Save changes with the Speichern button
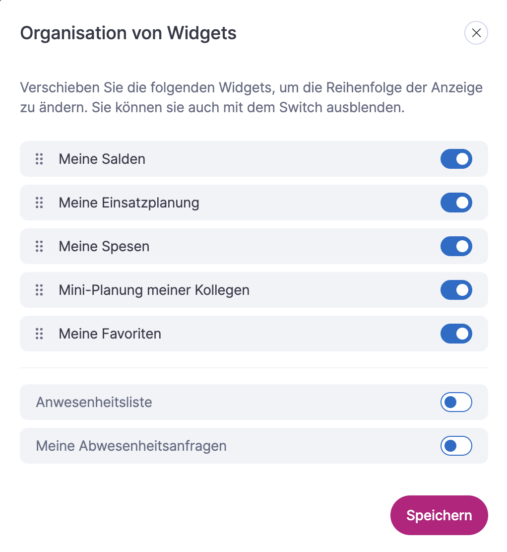The height and width of the screenshot is (552, 507). click(439, 515)
